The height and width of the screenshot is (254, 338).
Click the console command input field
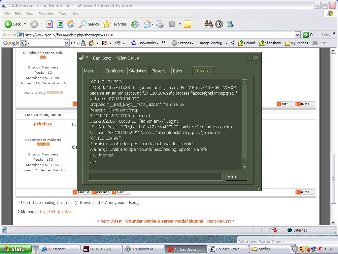pos(156,177)
